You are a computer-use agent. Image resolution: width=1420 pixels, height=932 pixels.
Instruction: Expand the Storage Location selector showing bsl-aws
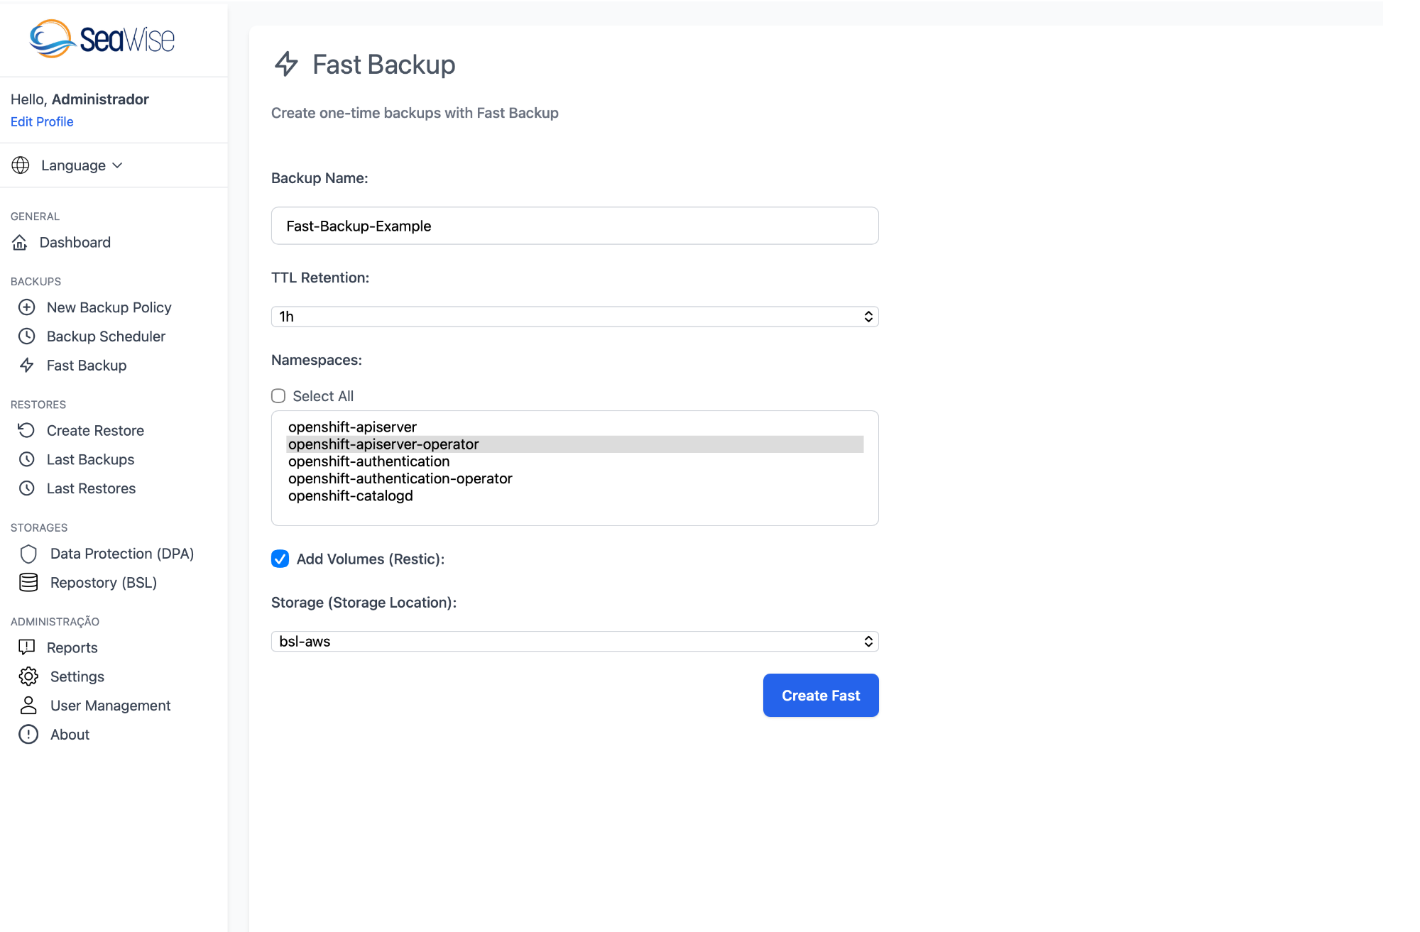(x=574, y=641)
